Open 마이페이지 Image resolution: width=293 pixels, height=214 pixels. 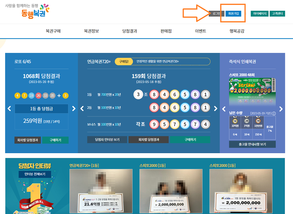coord(259,13)
